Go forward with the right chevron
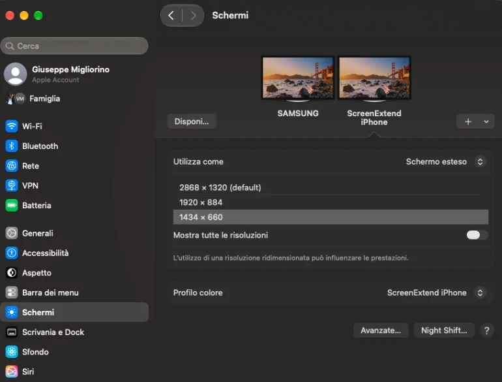 click(193, 16)
